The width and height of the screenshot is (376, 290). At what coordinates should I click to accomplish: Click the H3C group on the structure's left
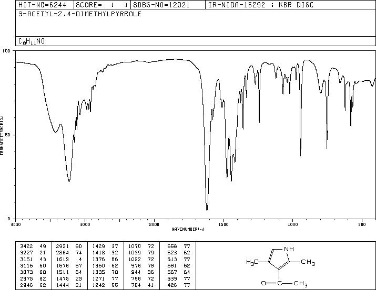click(252, 262)
